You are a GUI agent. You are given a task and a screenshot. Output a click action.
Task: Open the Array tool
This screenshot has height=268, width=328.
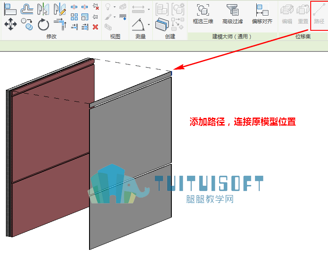[x=74, y=17]
